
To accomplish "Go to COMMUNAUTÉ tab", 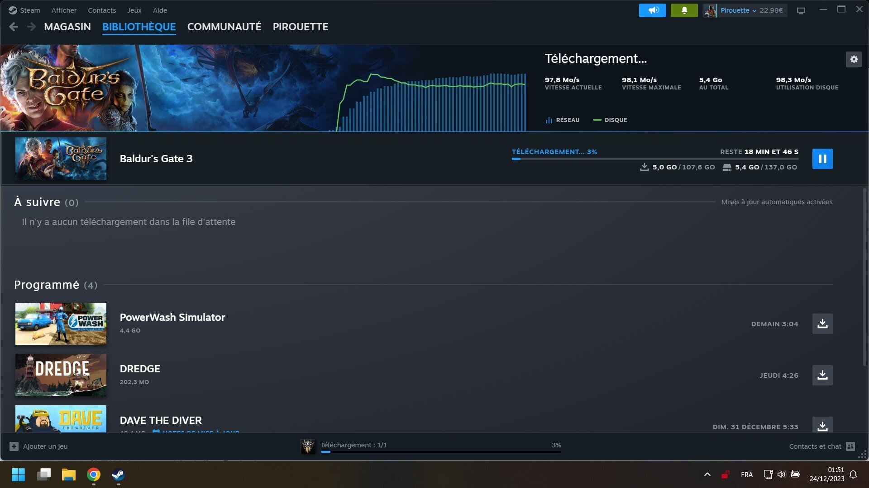I will point(224,27).
